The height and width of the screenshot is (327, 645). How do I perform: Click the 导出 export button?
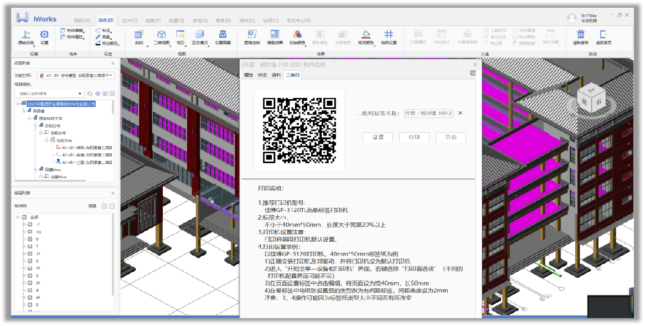pos(451,137)
